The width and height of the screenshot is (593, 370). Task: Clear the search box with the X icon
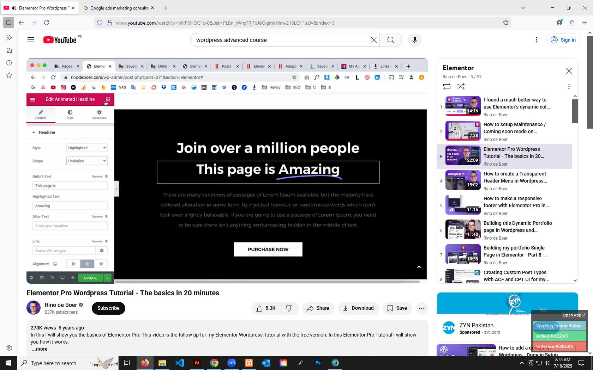(373, 40)
